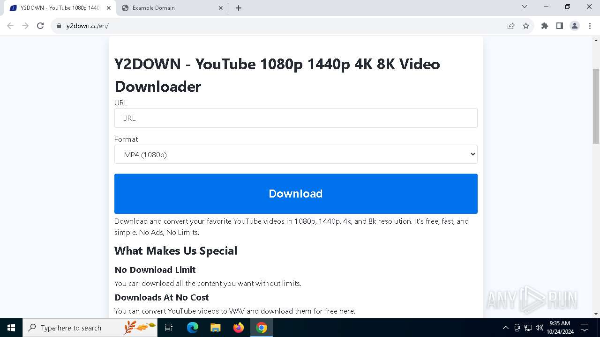Click the taskbar search box
Viewport: 600px width, 337px height.
coord(90,328)
